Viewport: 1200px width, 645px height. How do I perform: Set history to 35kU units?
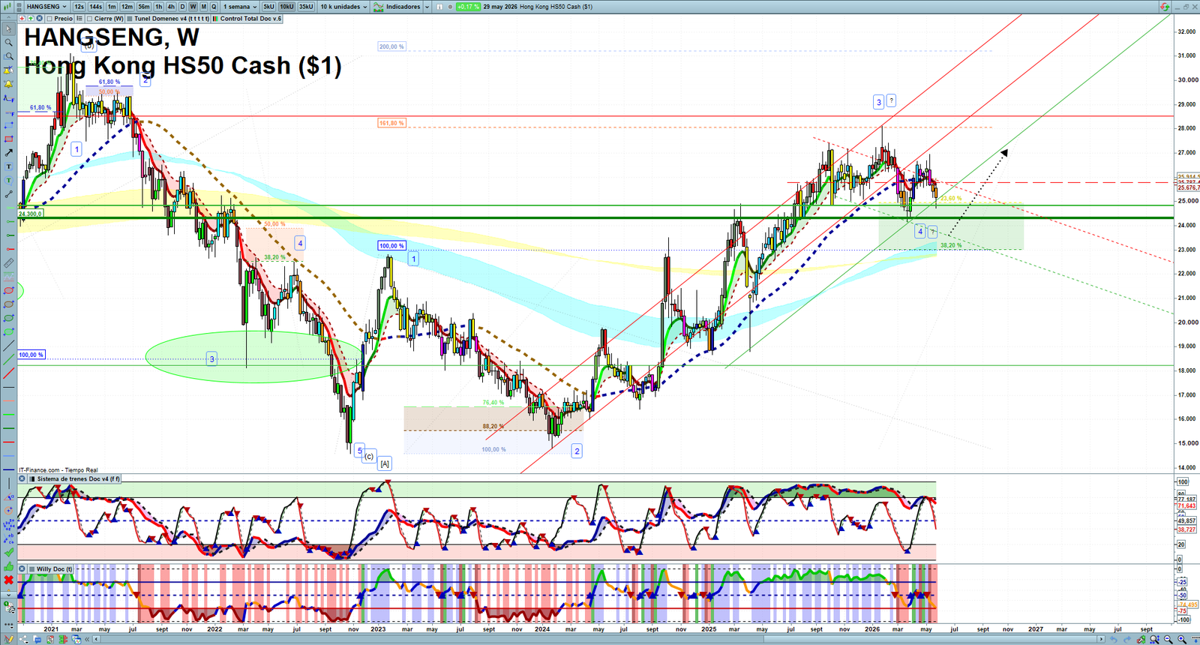pyautogui.click(x=306, y=7)
